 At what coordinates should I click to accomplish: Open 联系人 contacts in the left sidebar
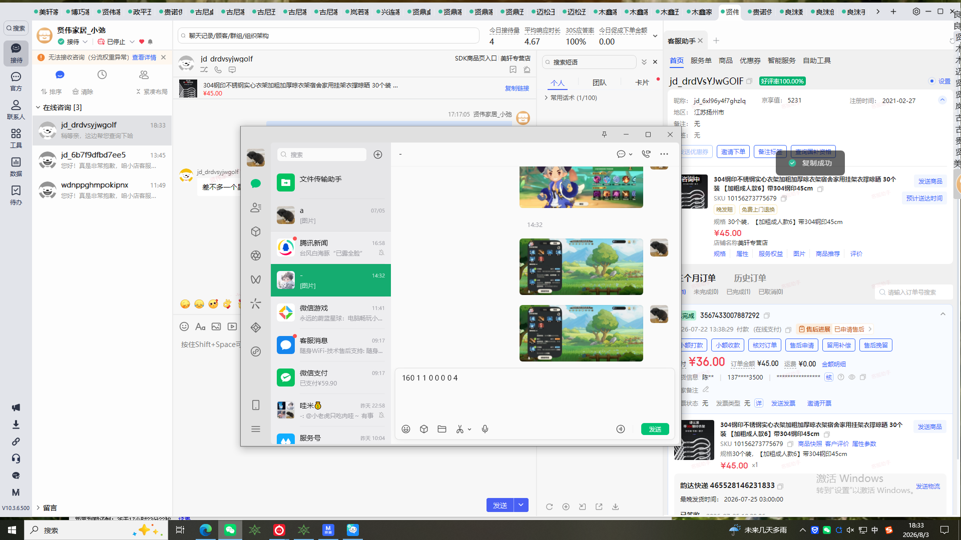click(x=16, y=109)
